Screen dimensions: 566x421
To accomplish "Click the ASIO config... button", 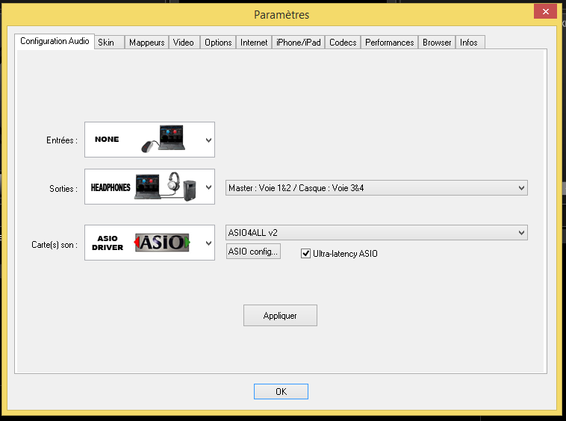I will click(253, 252).
